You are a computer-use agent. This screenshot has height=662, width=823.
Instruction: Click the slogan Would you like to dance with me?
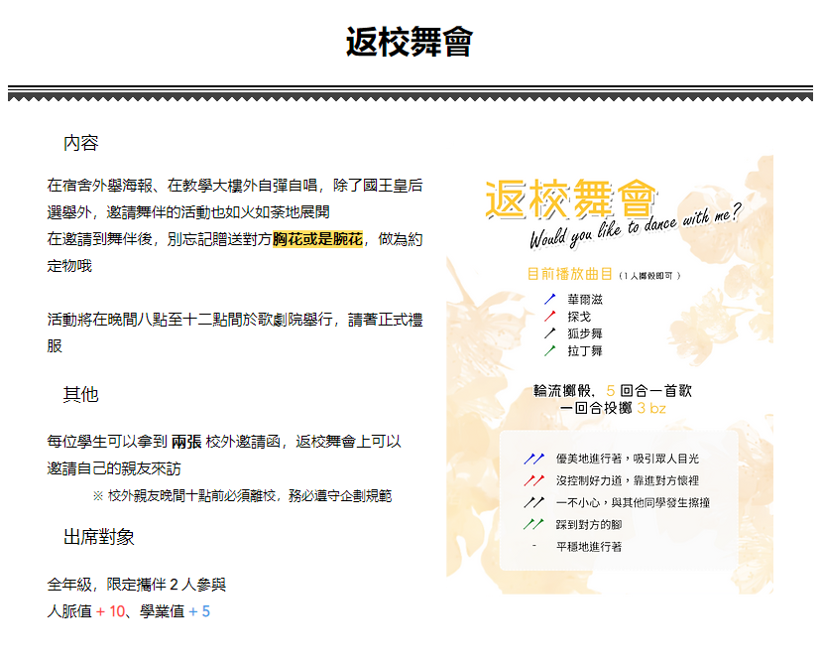635,226
